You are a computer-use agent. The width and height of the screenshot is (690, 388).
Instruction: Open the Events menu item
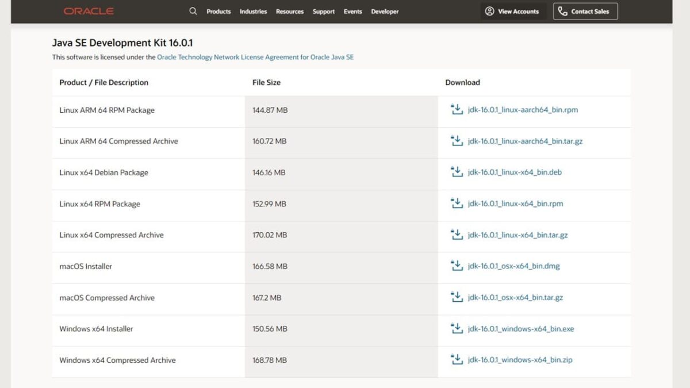point(352,11)
